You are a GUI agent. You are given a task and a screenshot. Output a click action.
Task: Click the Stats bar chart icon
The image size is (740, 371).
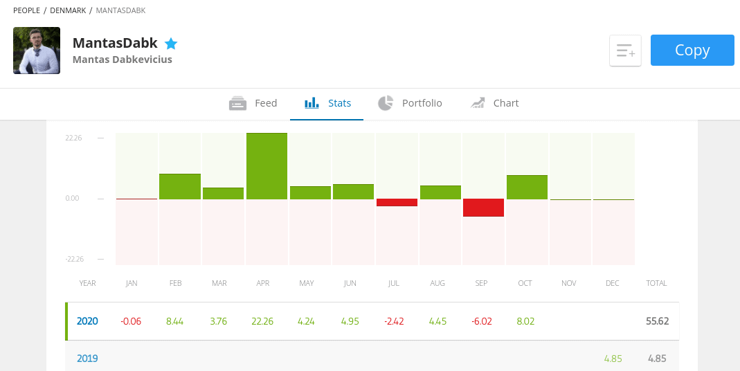point(312,103)
